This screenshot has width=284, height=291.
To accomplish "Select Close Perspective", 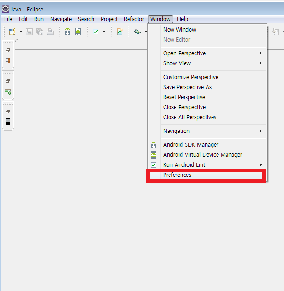I will pyautogui.click(x=207, y=107).
